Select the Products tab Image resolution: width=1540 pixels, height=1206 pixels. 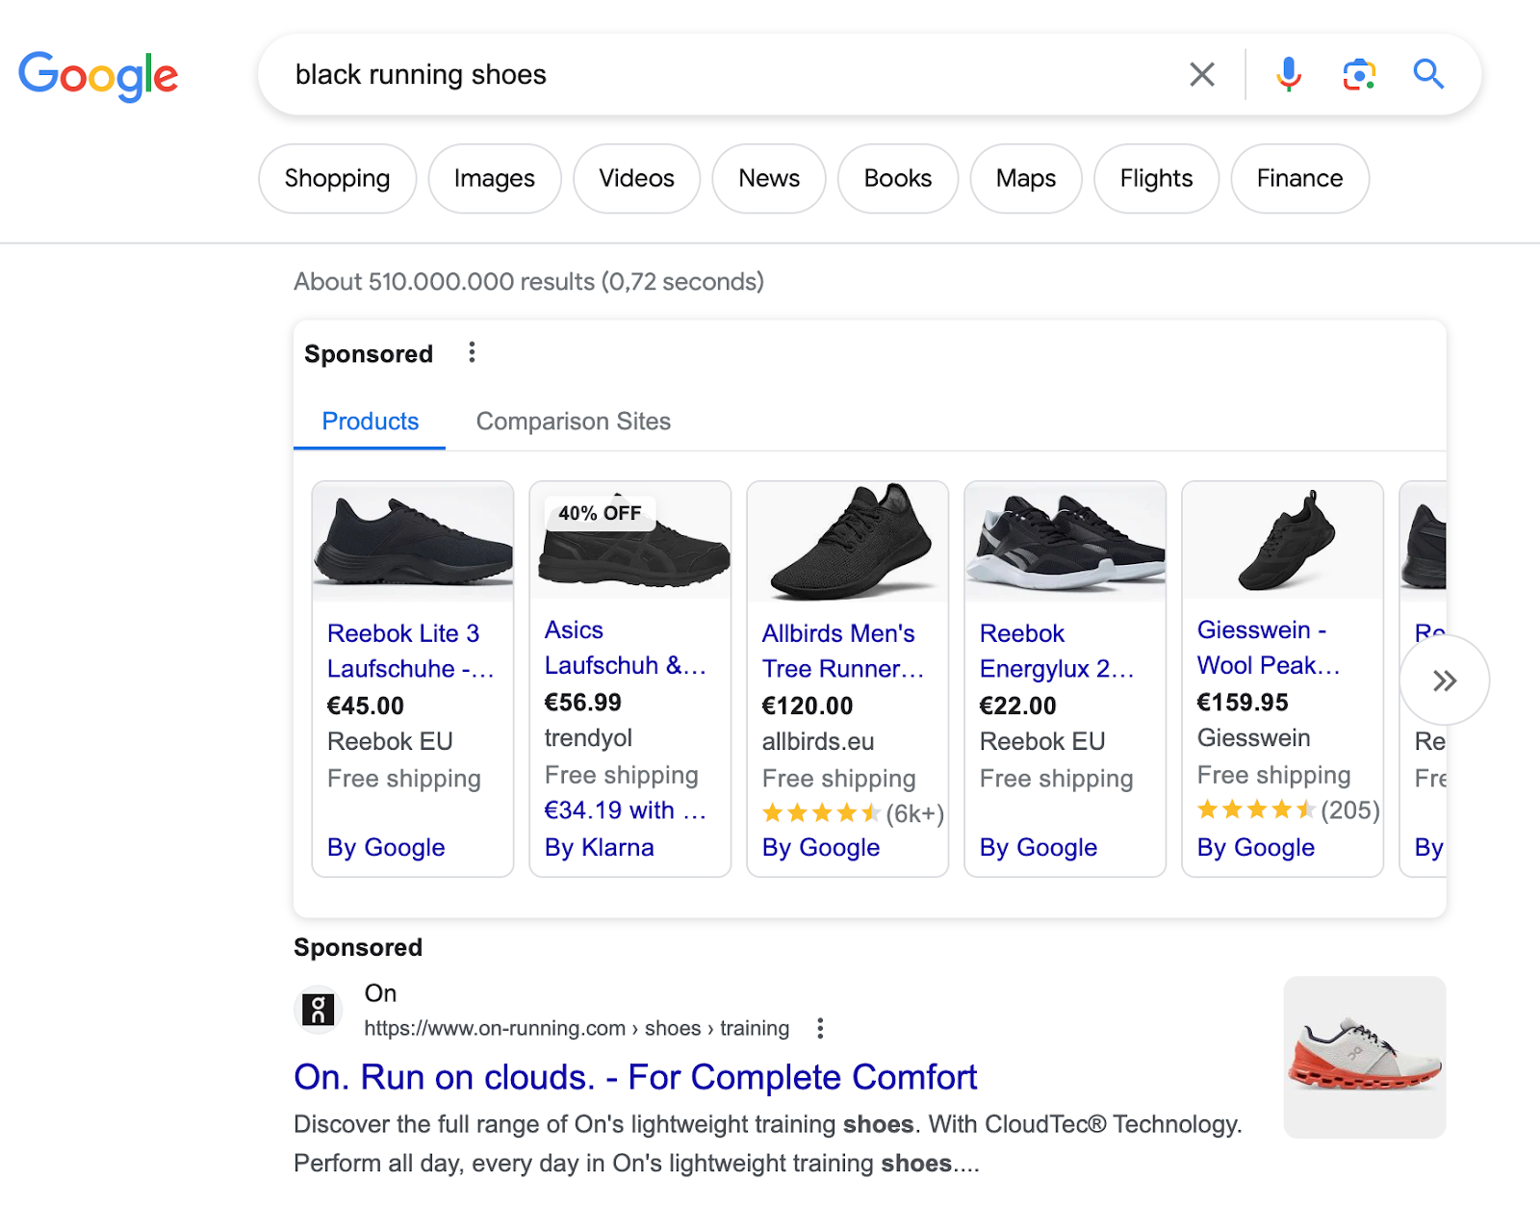click(x=370, y=422)
